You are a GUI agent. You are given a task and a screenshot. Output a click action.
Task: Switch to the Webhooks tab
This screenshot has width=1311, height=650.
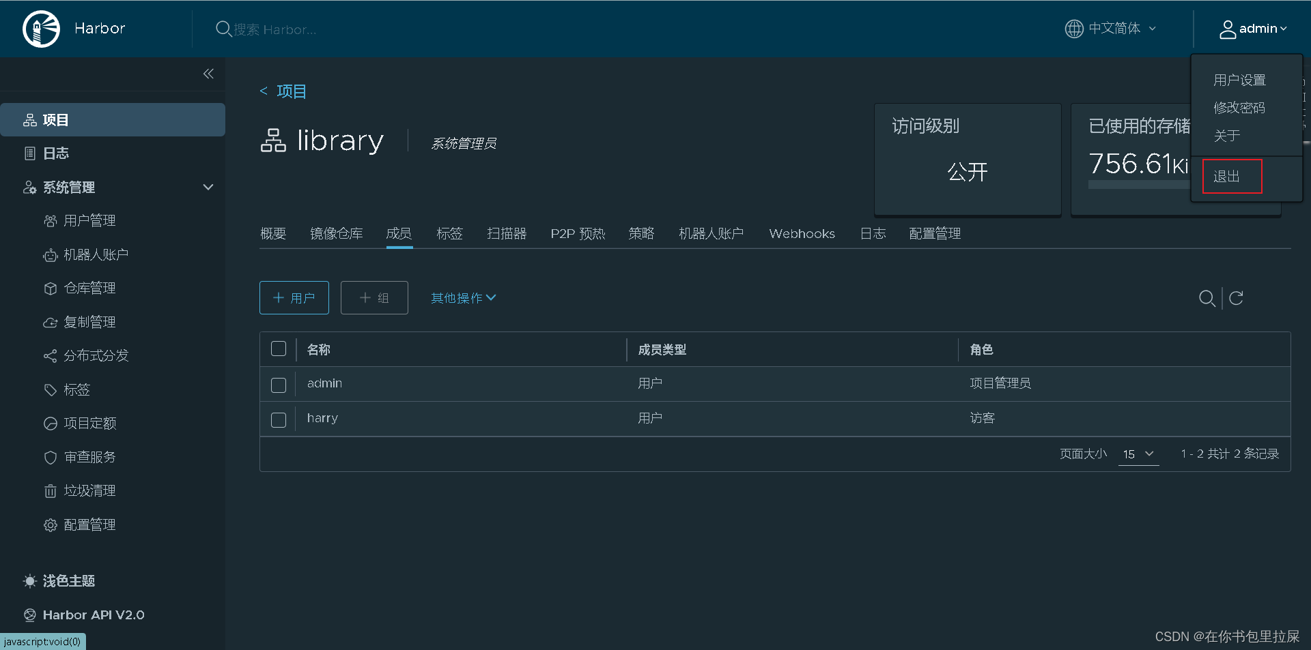[x=802, y=233]
